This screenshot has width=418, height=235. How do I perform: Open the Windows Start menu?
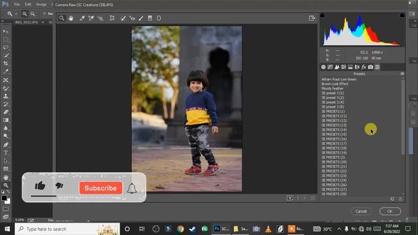tap(7, 229)
